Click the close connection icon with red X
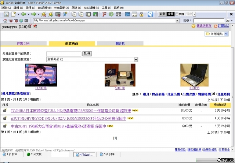Image resolution: width=235 pixels, height=163 pixels. 58,14
